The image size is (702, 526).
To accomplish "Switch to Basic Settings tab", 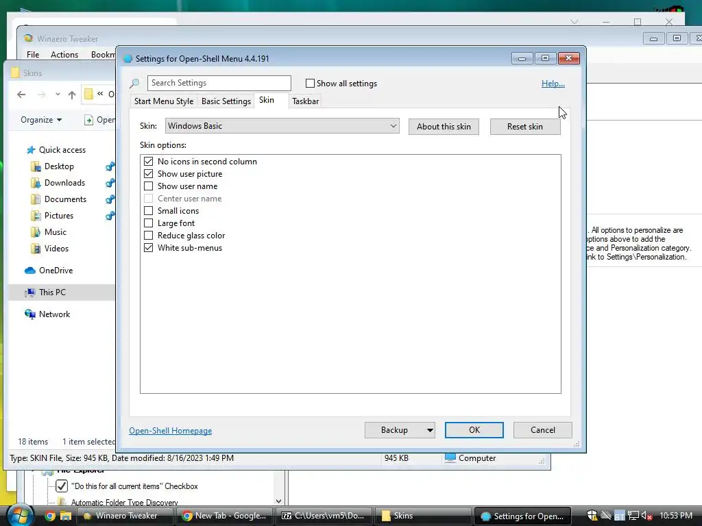I will 226,101.
